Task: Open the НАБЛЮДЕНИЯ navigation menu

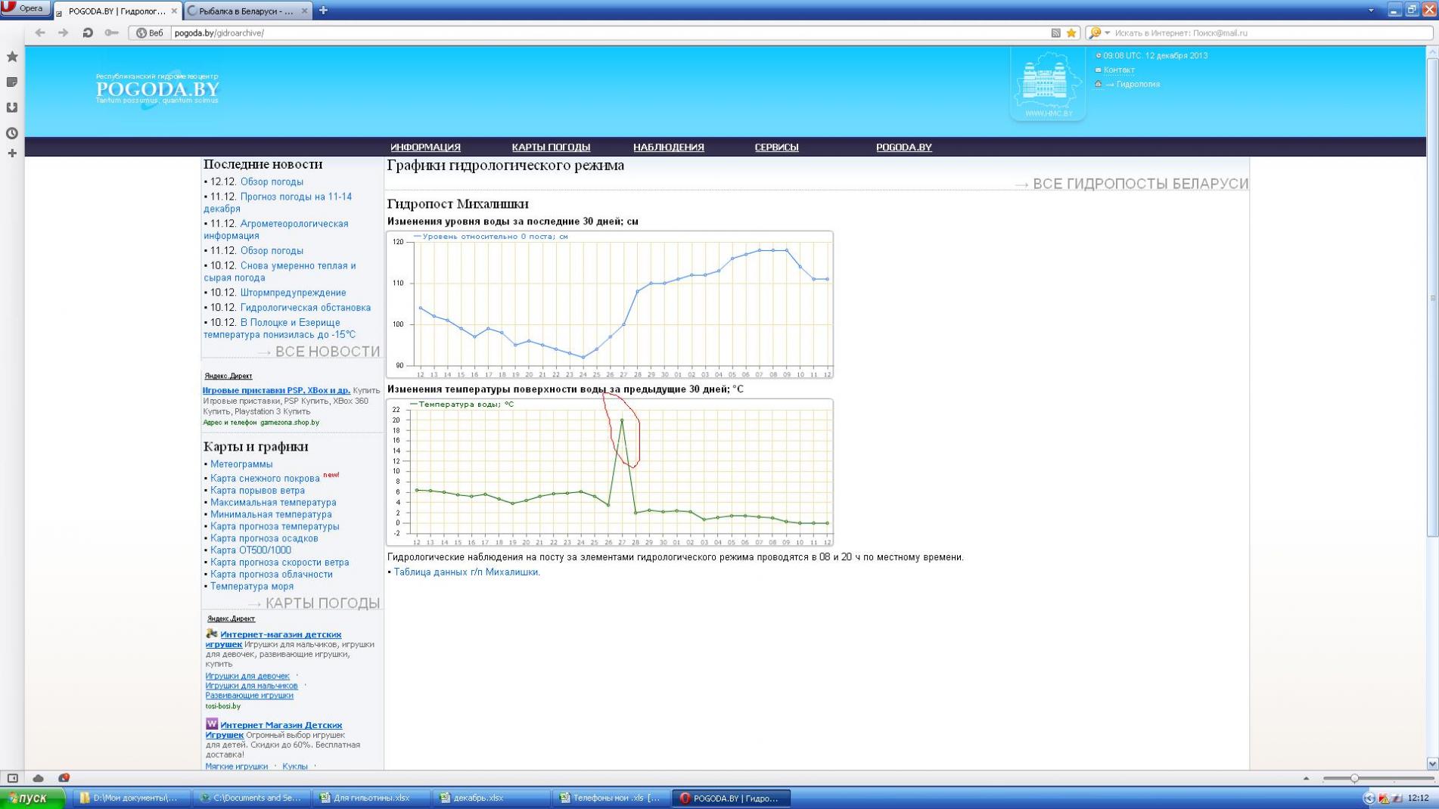Action: [668, 147]
